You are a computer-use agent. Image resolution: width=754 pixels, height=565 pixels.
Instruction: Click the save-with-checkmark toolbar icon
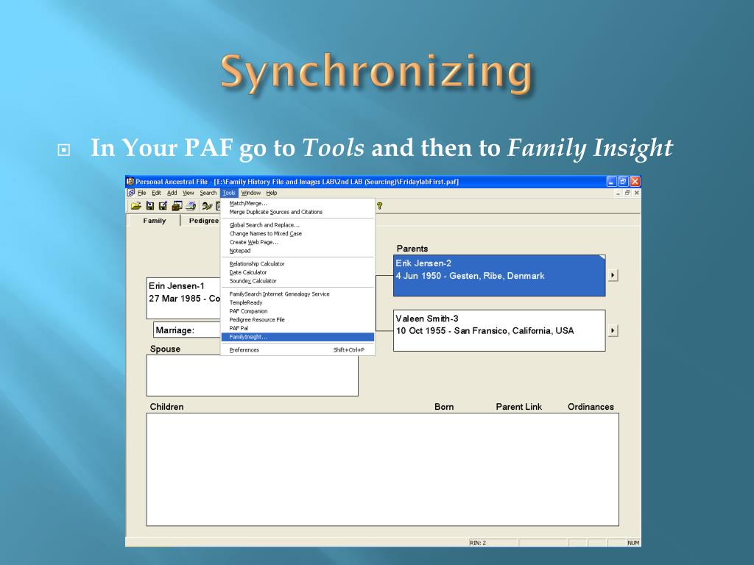pyautogui.click(x=163, y=206)
